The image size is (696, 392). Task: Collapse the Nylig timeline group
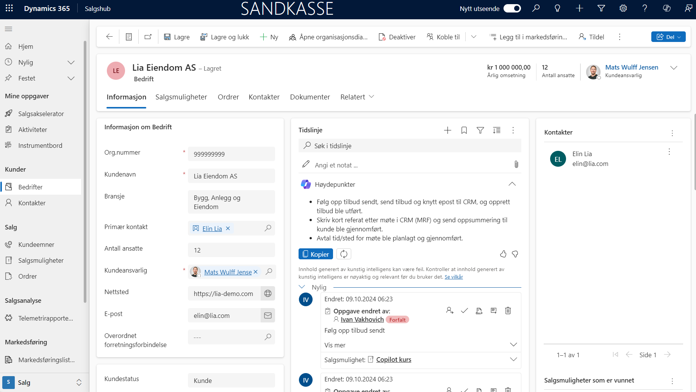(302, 287)
